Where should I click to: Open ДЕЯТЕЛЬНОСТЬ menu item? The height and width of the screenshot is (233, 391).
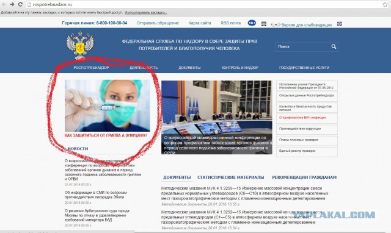144,68
